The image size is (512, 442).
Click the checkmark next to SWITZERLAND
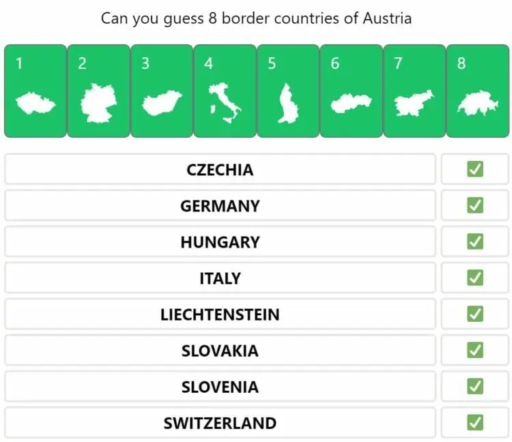475,422
